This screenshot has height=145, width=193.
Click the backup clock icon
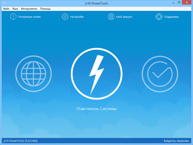point(13,17)
